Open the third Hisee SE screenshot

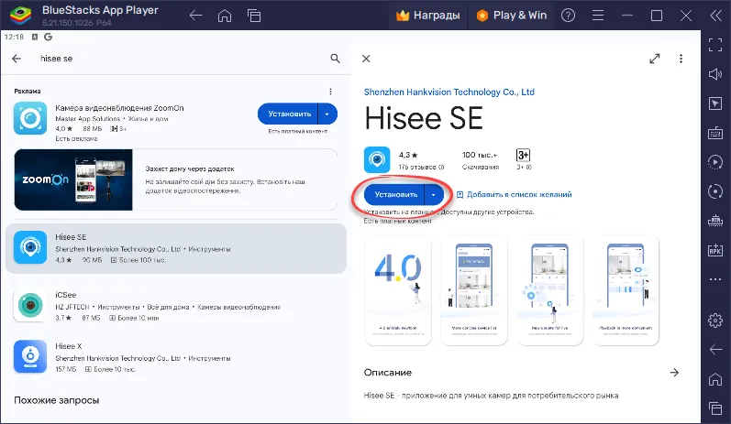(x=549, y=290)
